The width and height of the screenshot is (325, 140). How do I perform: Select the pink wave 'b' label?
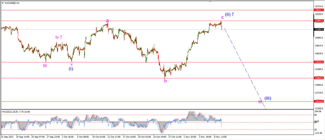pyautogui.click(x=165, y=81)
